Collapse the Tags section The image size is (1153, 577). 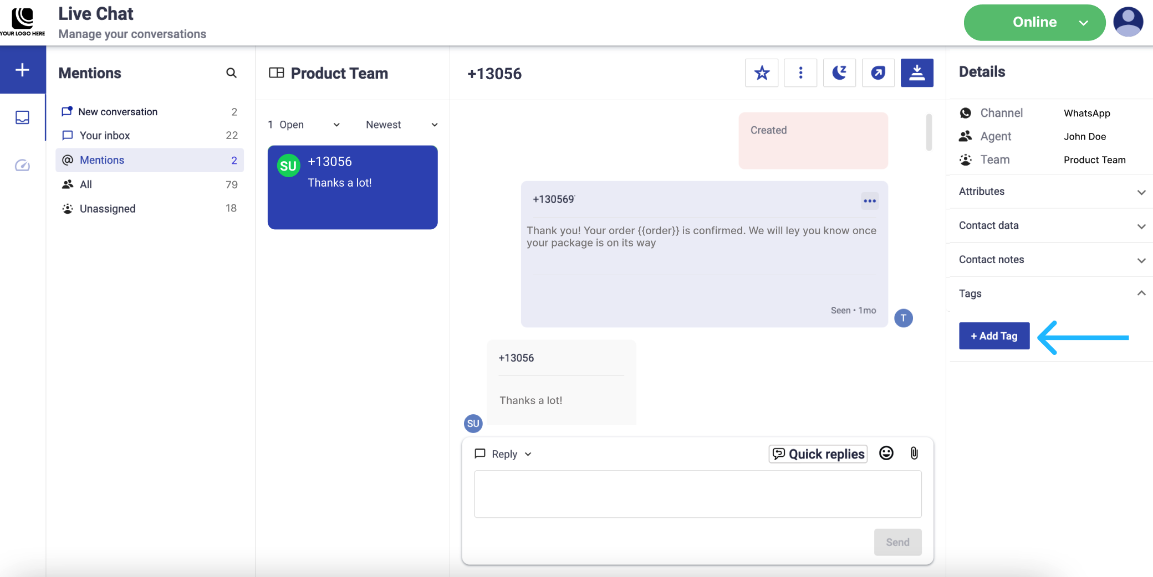[1052, 293]
